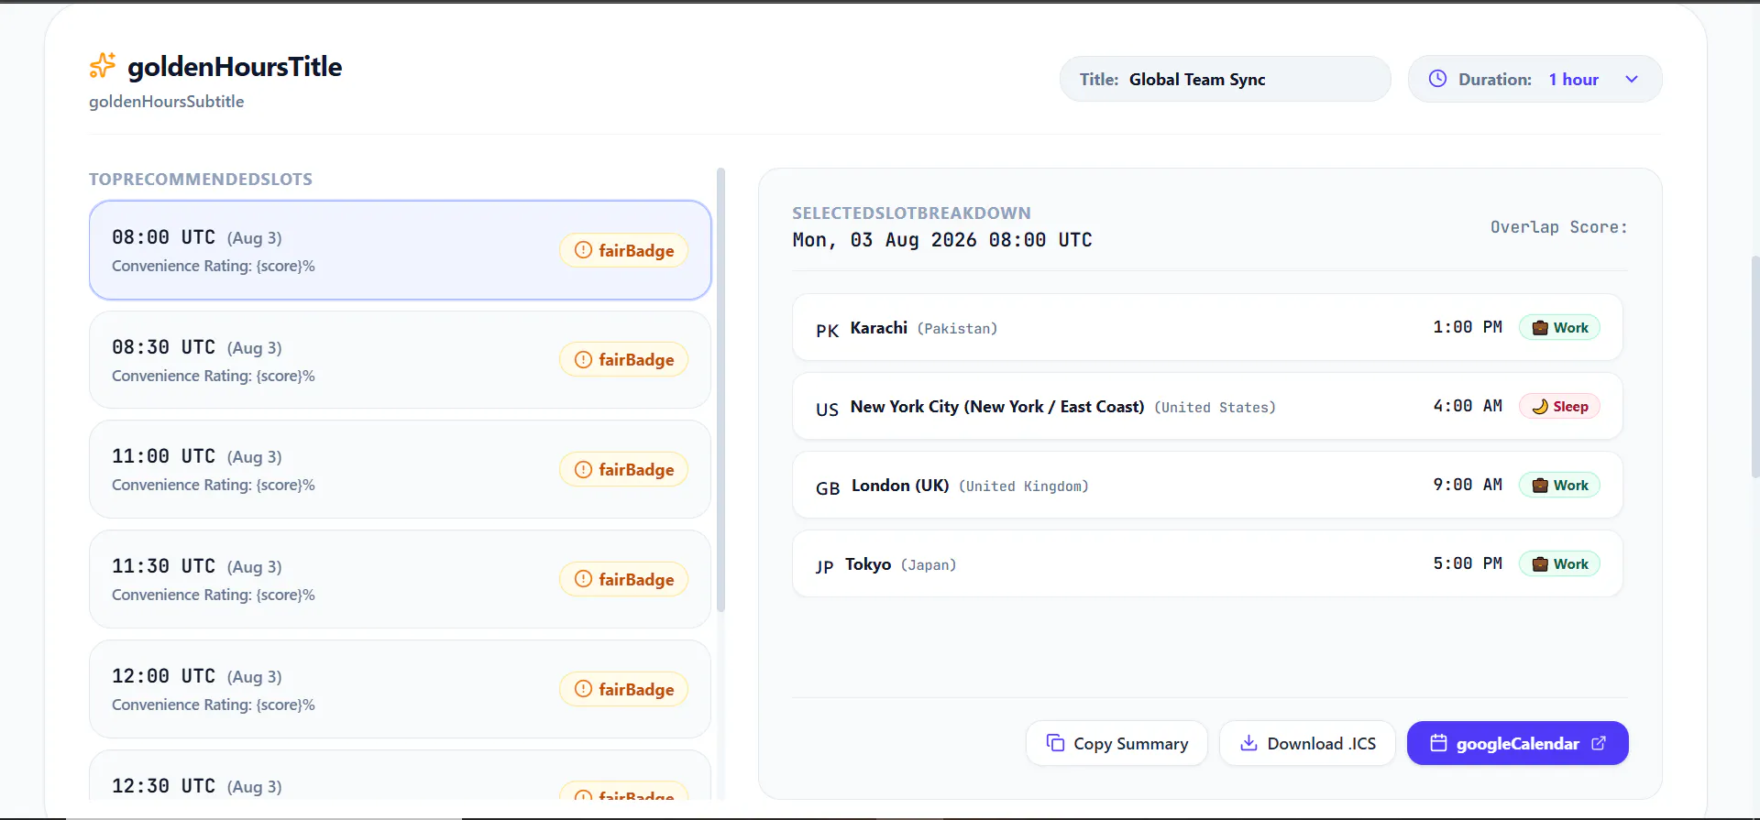Click the external link icon on googleCalendar
This screenshot has height=820, width=1760.
1599,743
